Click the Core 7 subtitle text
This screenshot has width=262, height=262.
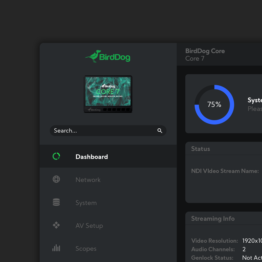click(x=195, y=59)
